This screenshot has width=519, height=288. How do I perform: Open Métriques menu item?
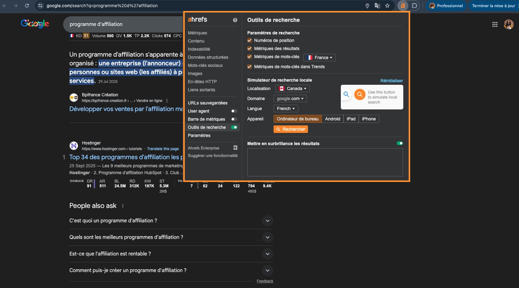[x=197, y=33]
